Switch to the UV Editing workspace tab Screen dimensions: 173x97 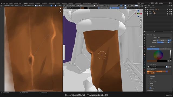point(44,4)
